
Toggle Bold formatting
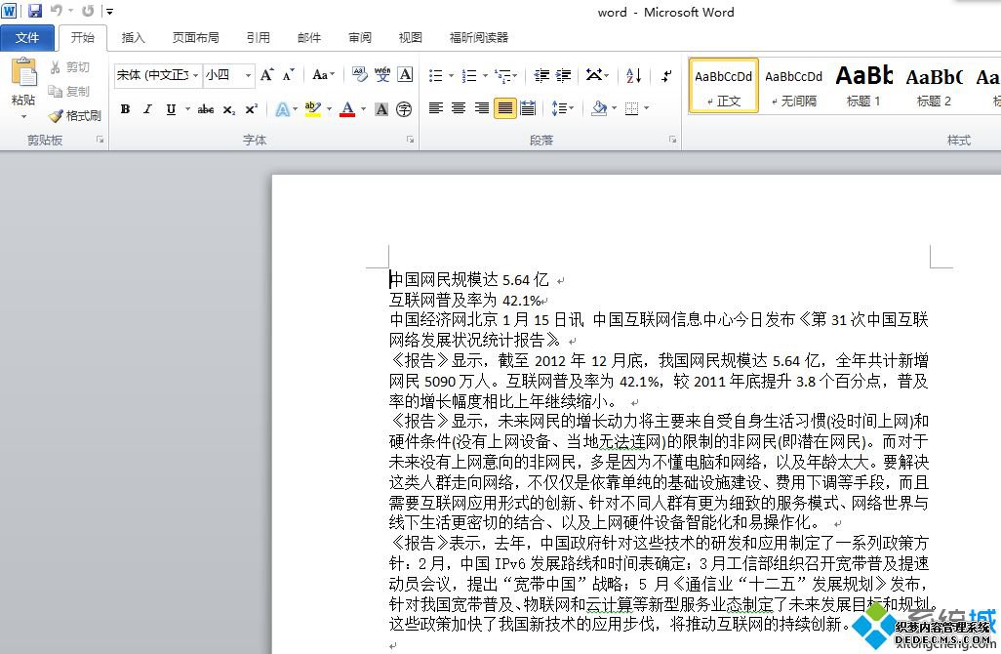[x=125, y=109]
